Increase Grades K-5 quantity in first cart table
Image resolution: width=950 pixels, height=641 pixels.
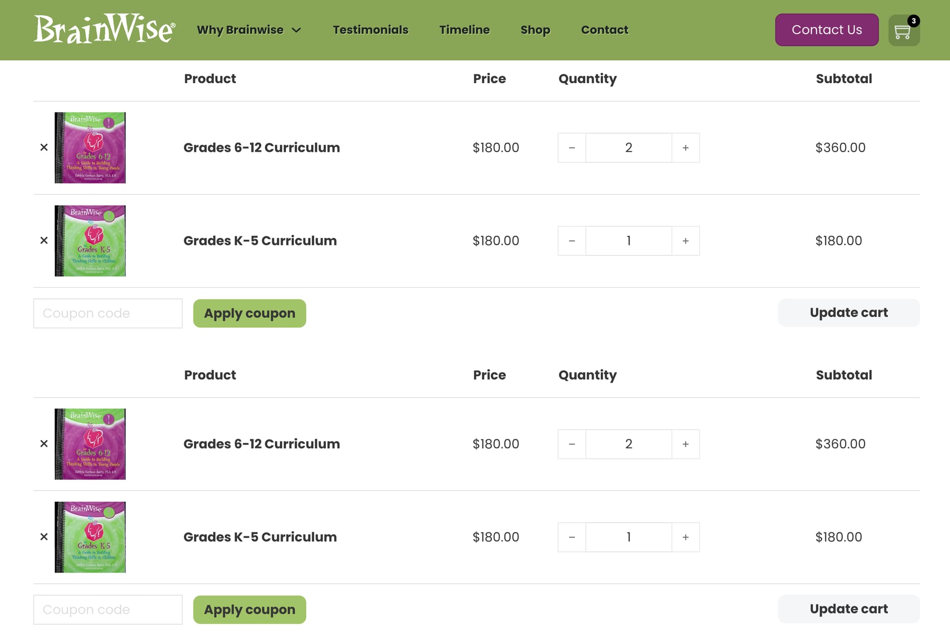click(x=686, y=241)
